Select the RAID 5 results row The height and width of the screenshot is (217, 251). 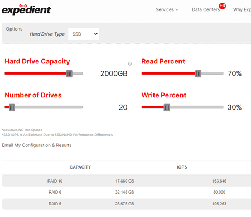[127, 204]
